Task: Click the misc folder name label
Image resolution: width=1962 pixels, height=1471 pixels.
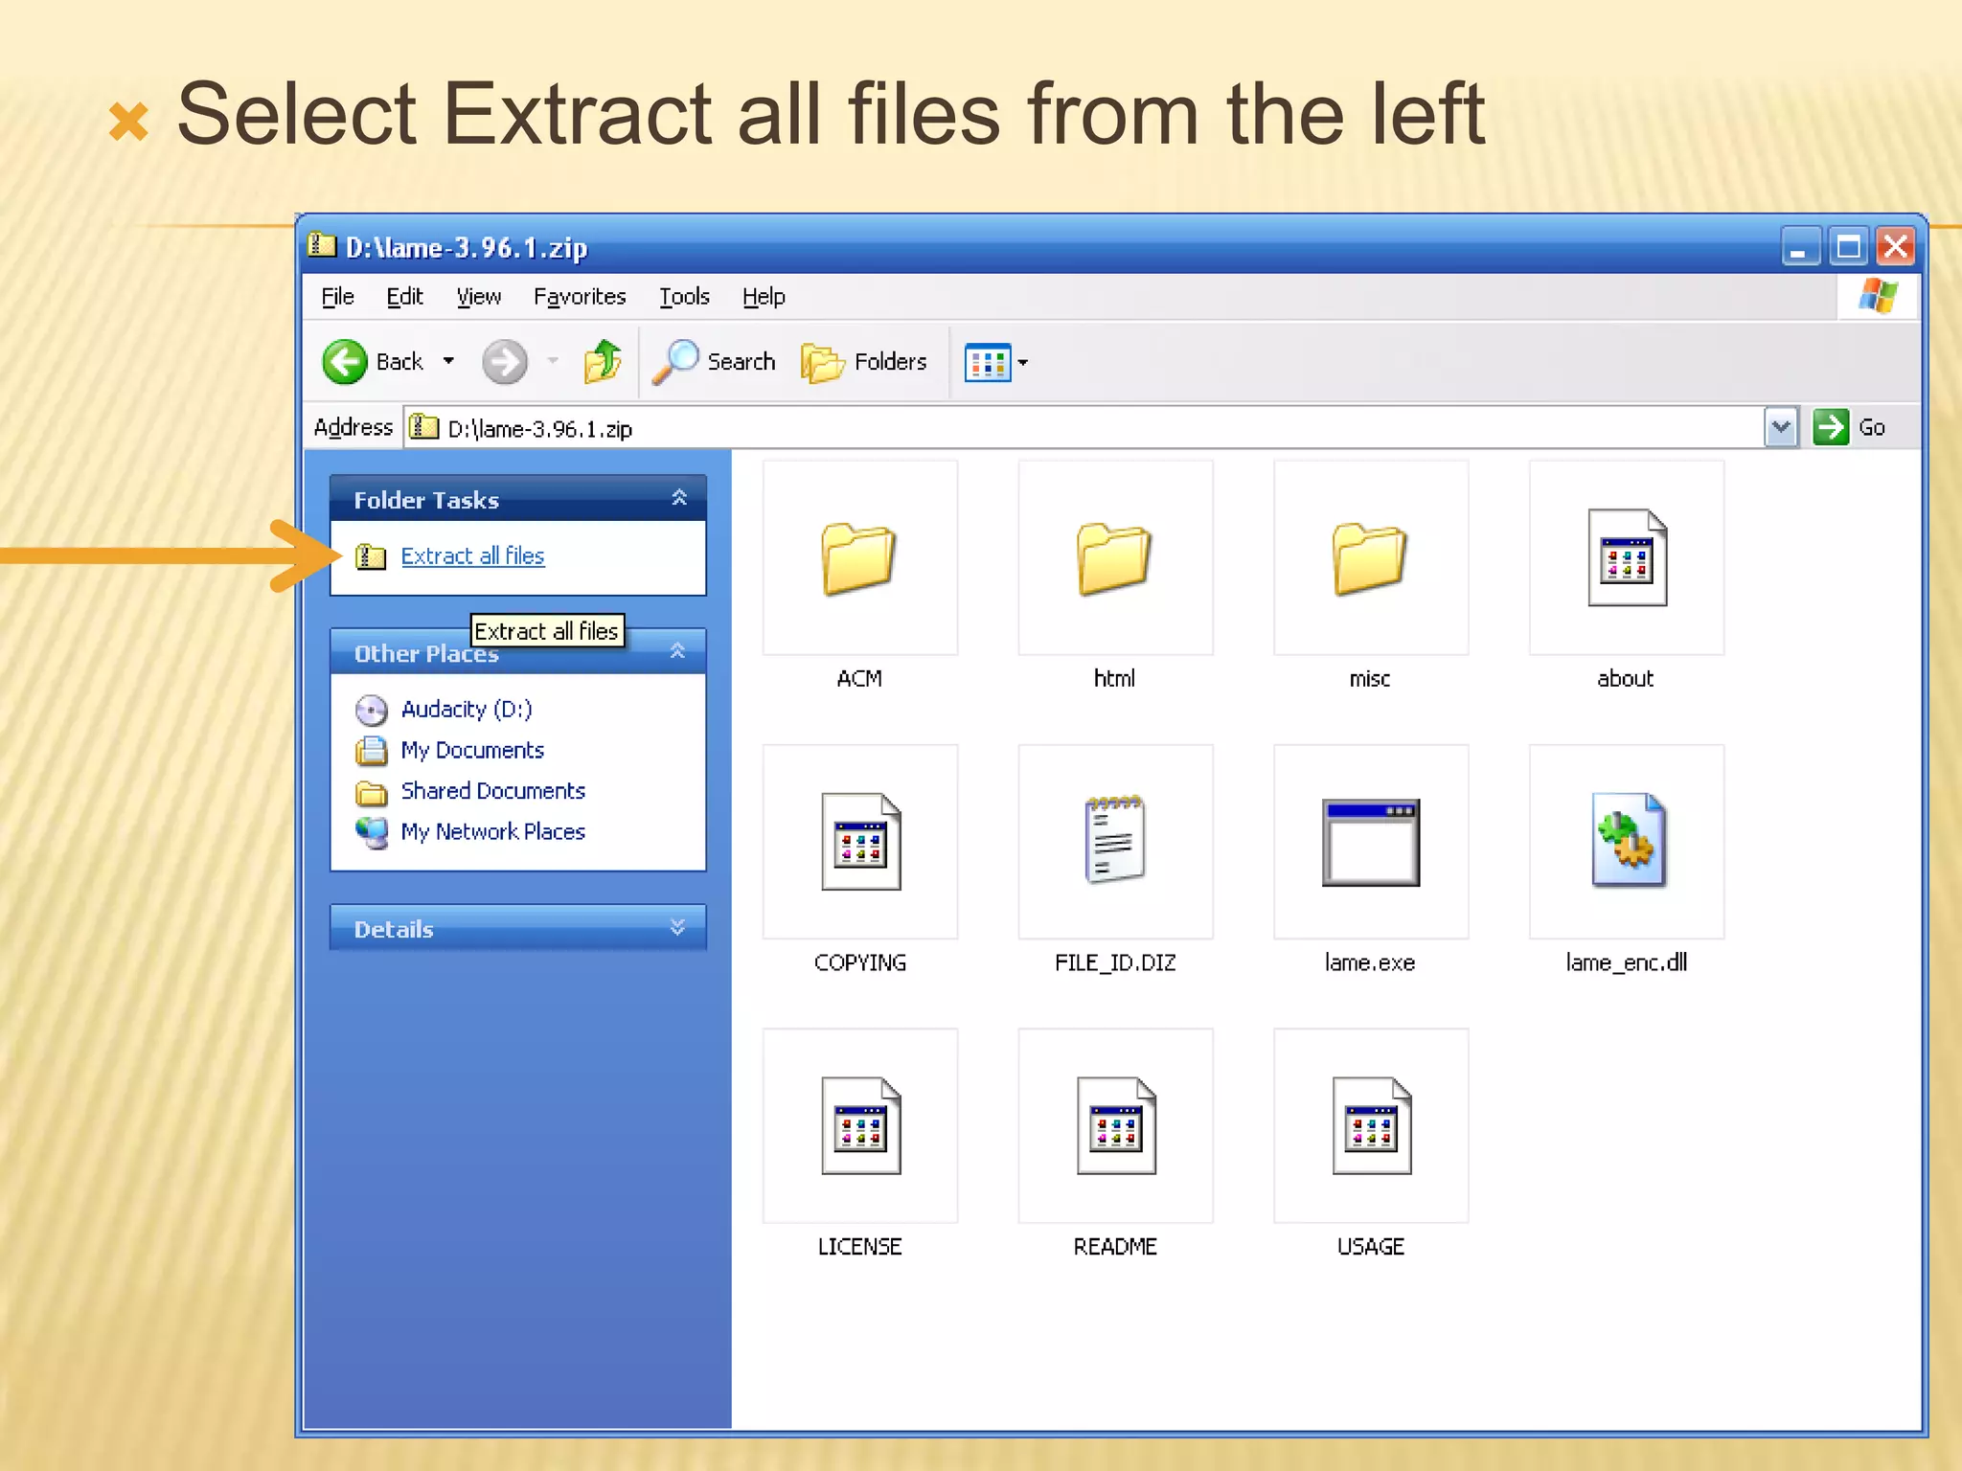Action: coord(1370,679)
